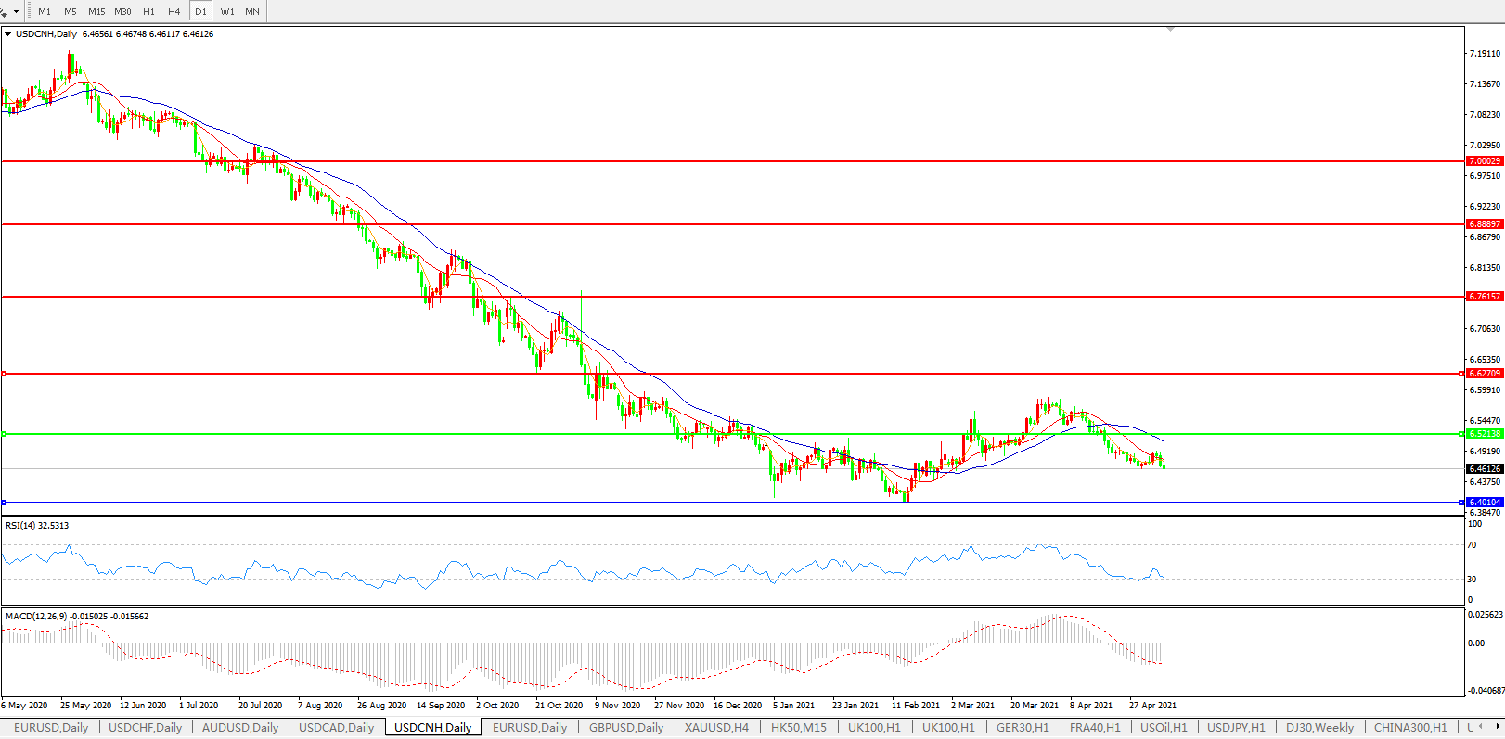This screenshot has width=1505, height=739.
Task: Click the gray chart shift triangle marker
Action: 1170,30
